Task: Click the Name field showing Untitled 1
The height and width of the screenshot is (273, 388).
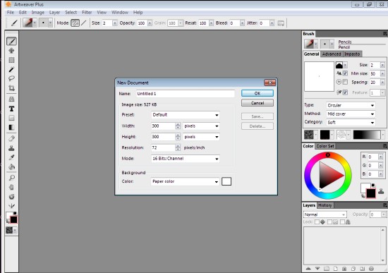Action: pyautogui.click(x=186, y=94)
